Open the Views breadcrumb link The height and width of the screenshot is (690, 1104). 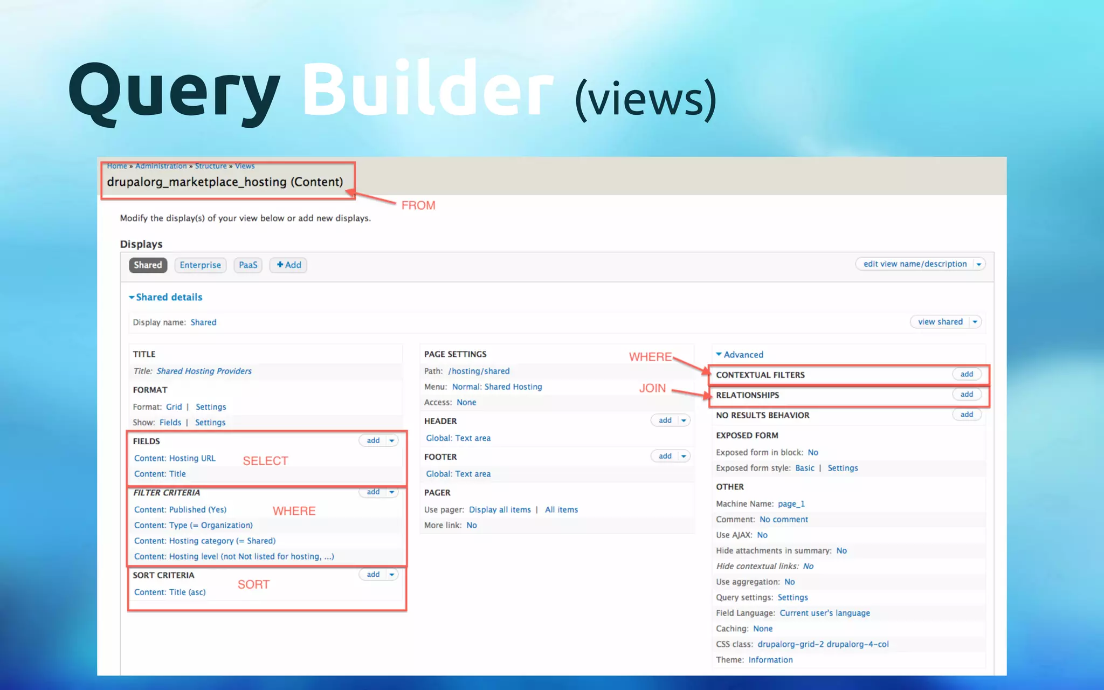pos(245,166)
